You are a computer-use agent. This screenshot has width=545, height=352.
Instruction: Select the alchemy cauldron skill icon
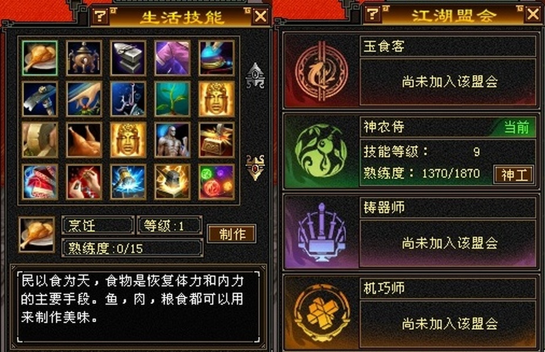(84, 58)
